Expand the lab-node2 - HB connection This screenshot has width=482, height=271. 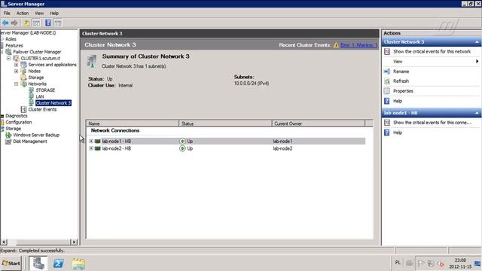point(91,148)
